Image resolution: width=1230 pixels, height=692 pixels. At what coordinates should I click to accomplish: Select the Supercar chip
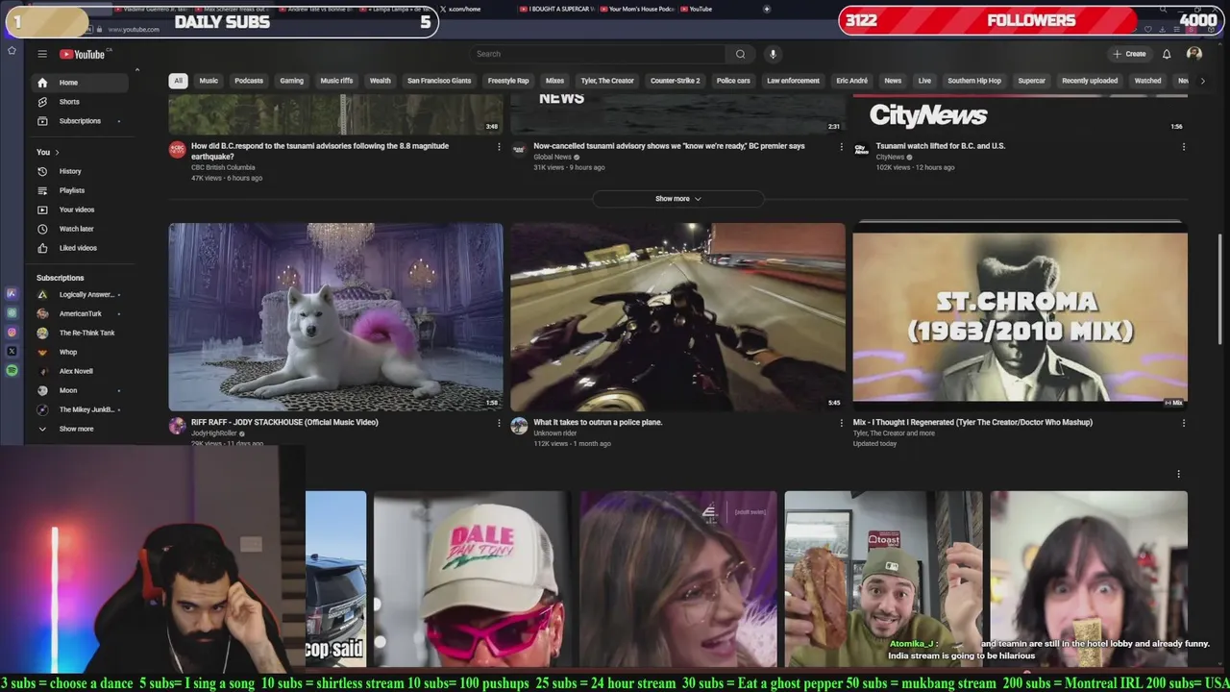[1032, 81]
